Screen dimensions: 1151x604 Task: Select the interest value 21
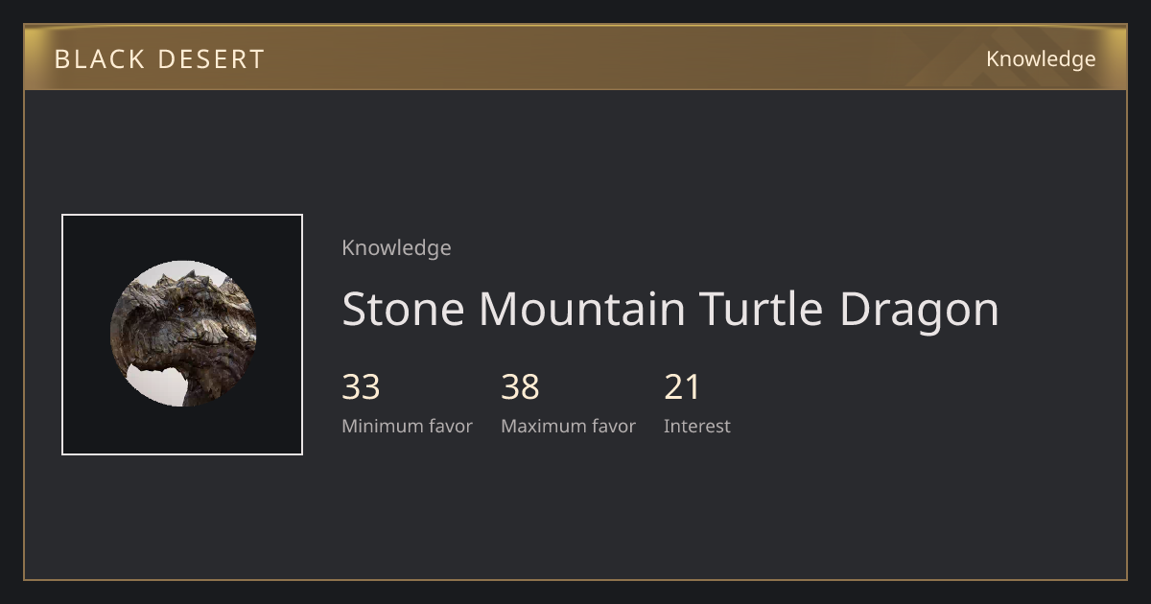[682, 387]
